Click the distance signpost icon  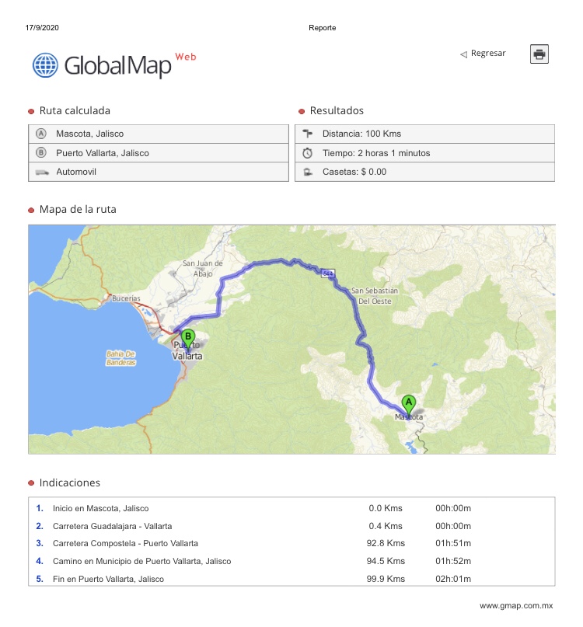307,134
